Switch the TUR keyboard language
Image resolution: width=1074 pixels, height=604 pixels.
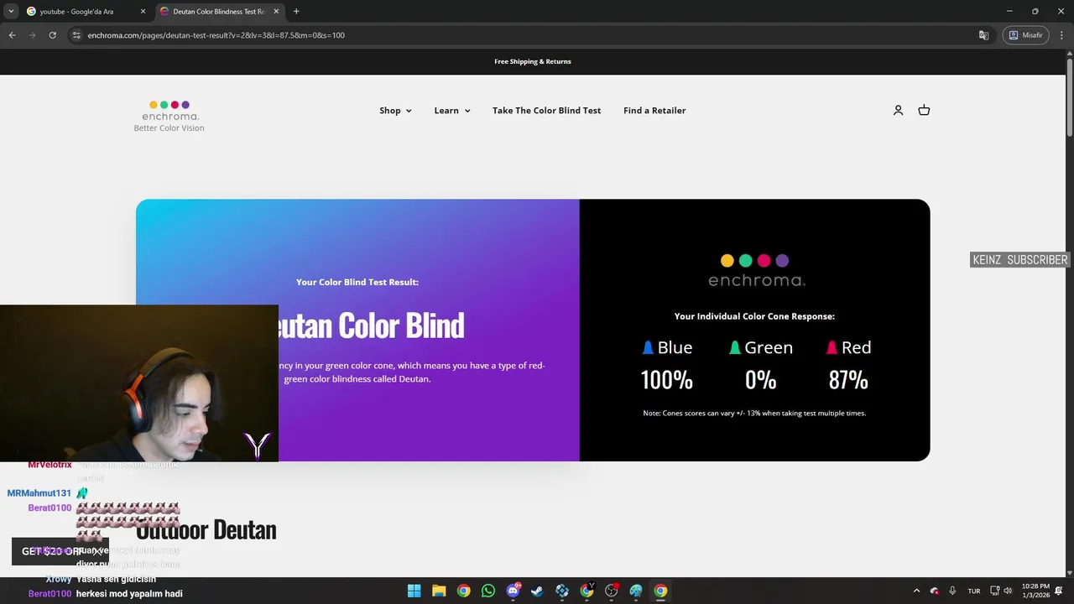974,591
